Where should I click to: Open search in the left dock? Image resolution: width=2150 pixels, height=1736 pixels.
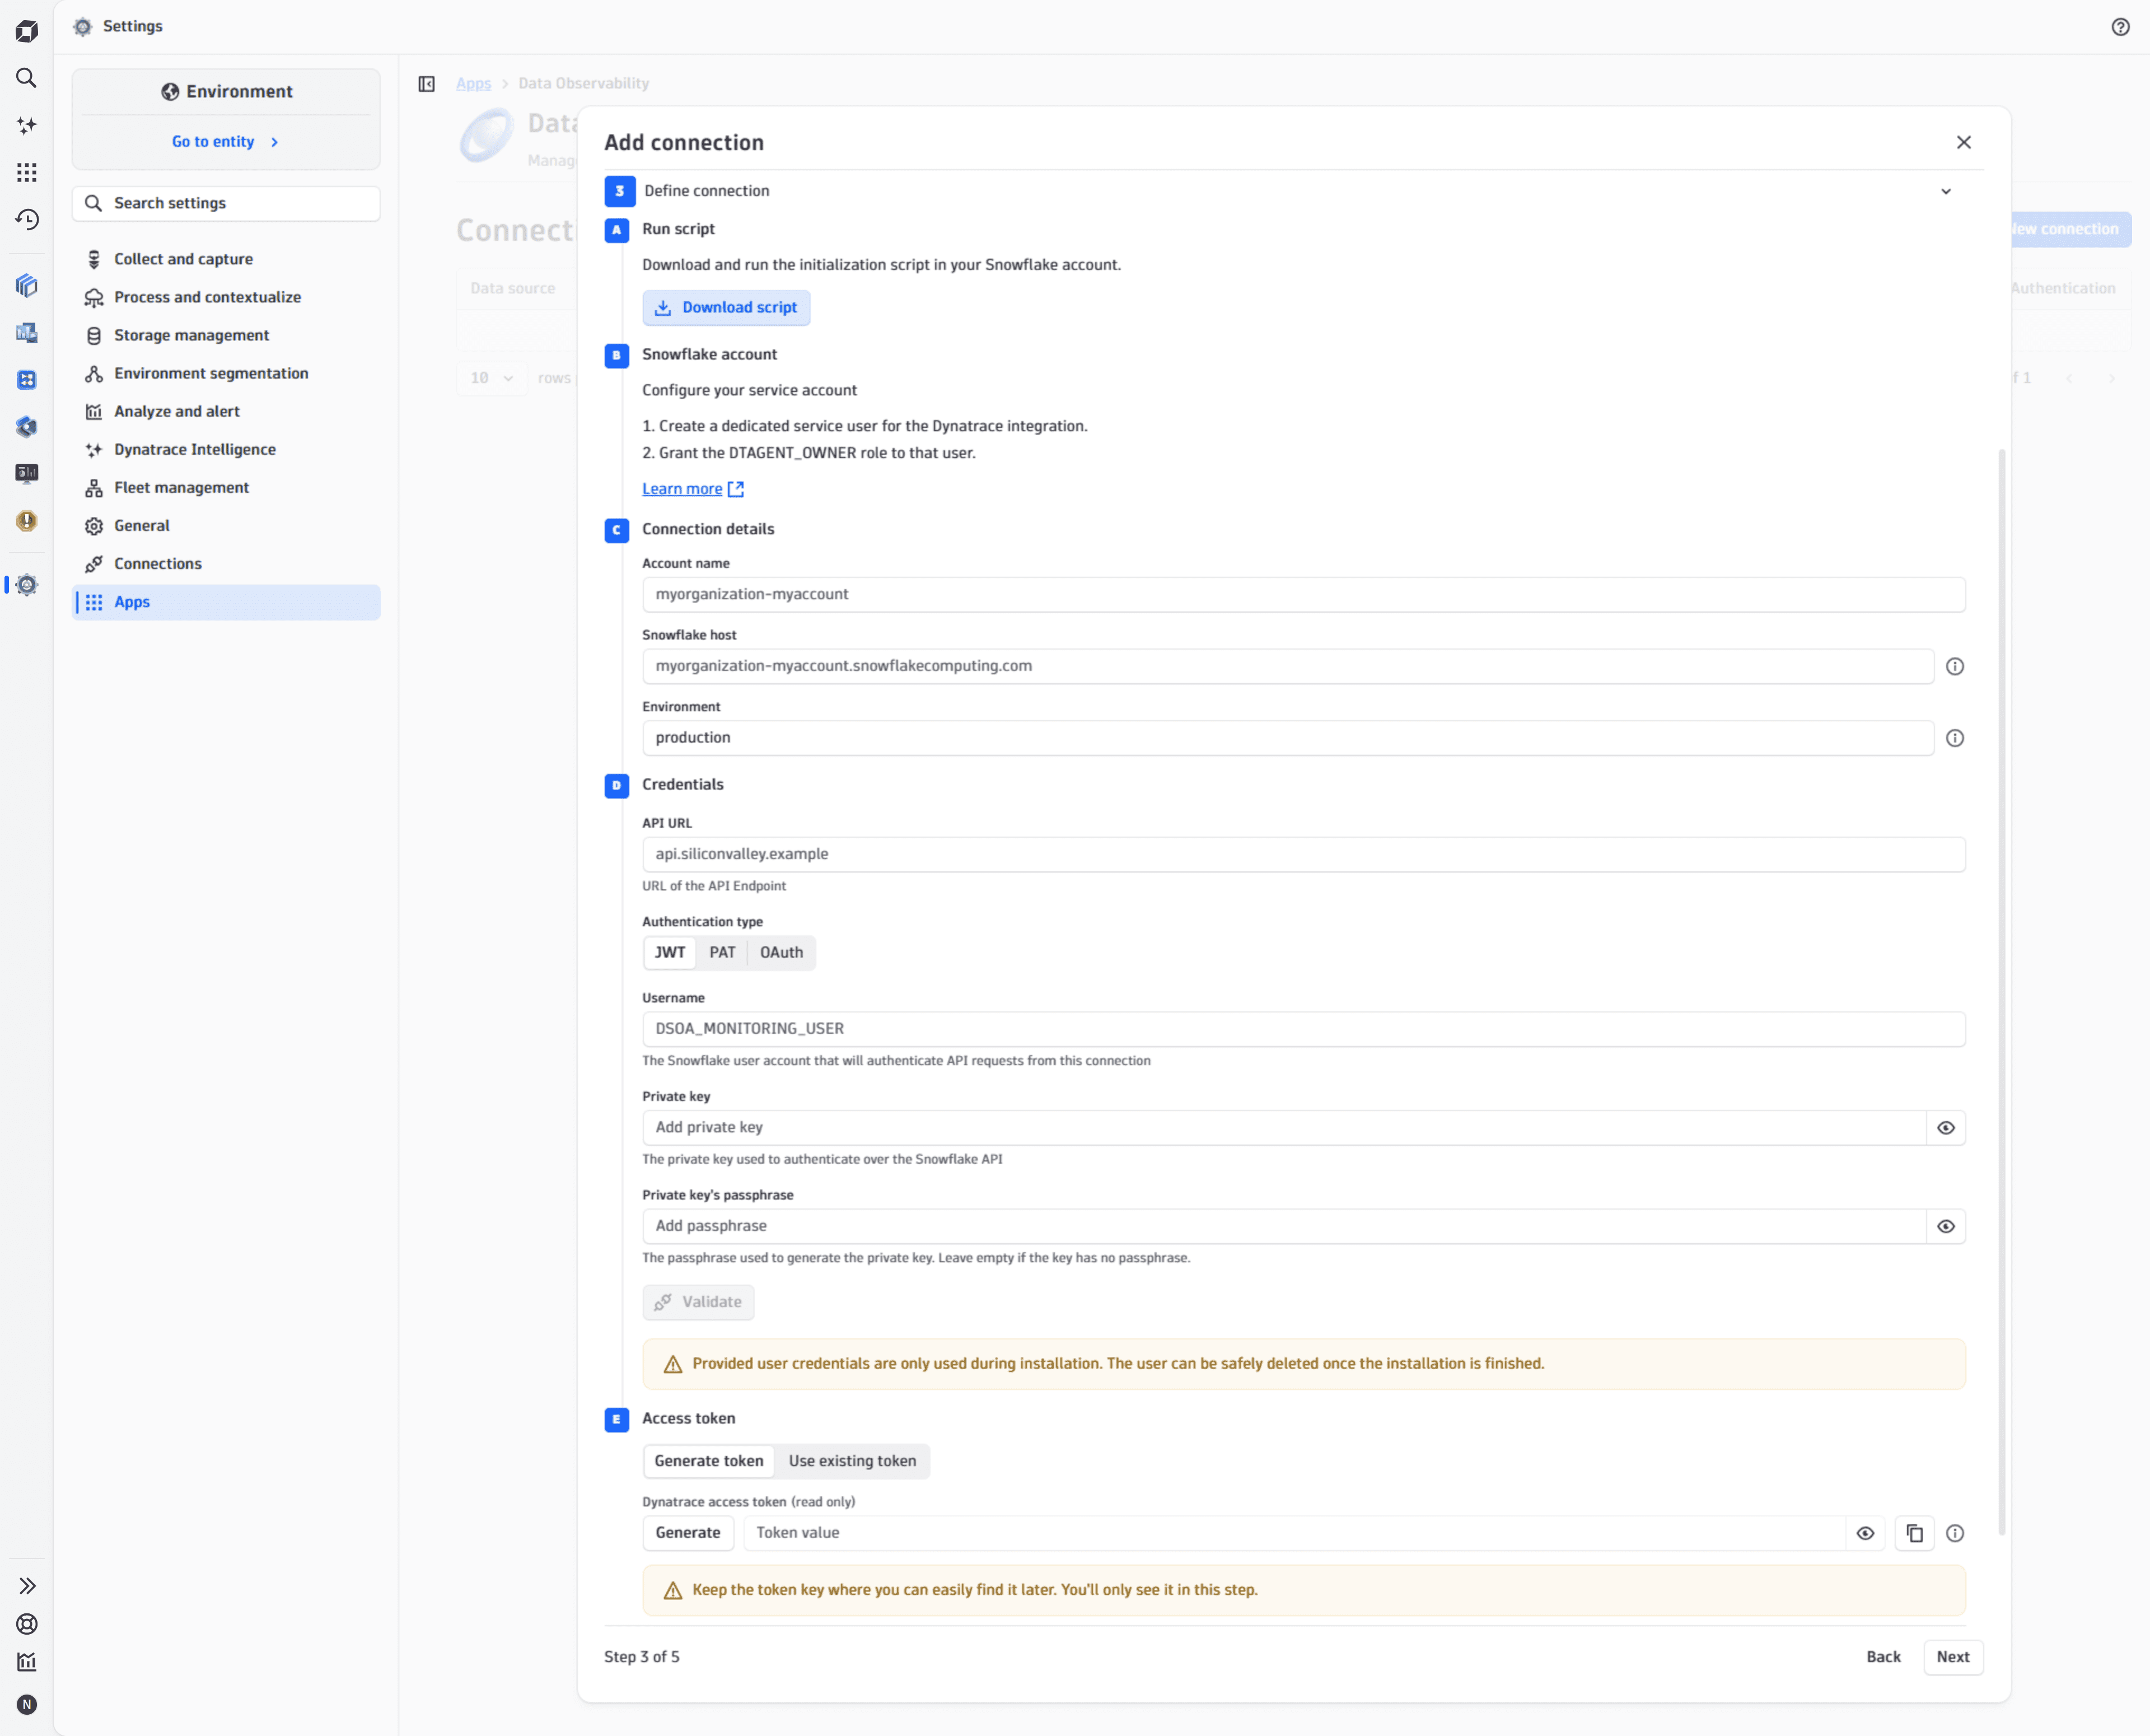click(x=27, y=78)
